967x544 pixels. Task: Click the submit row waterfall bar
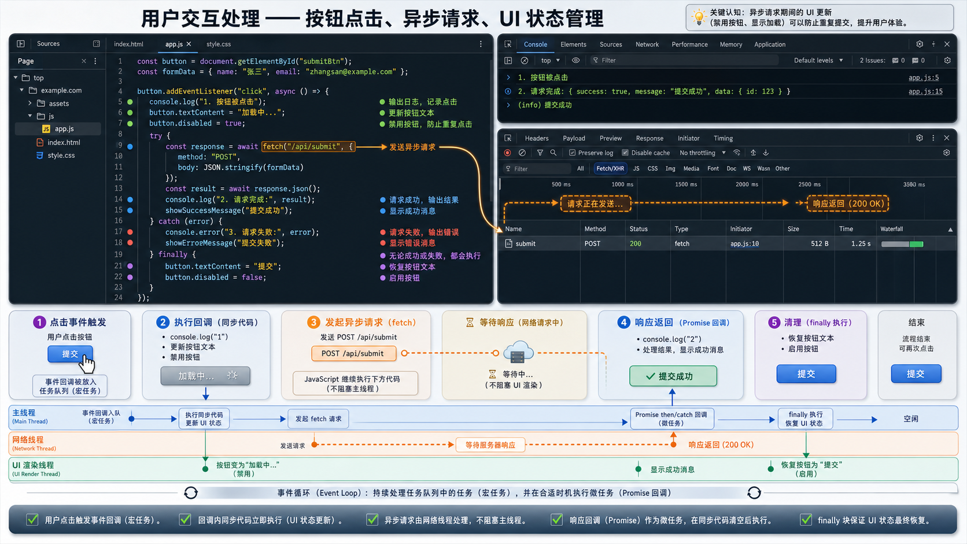(x=902, y=244)
